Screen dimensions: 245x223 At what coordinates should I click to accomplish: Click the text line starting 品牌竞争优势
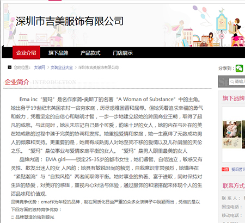pyautogui.click(x=106, y=202)
